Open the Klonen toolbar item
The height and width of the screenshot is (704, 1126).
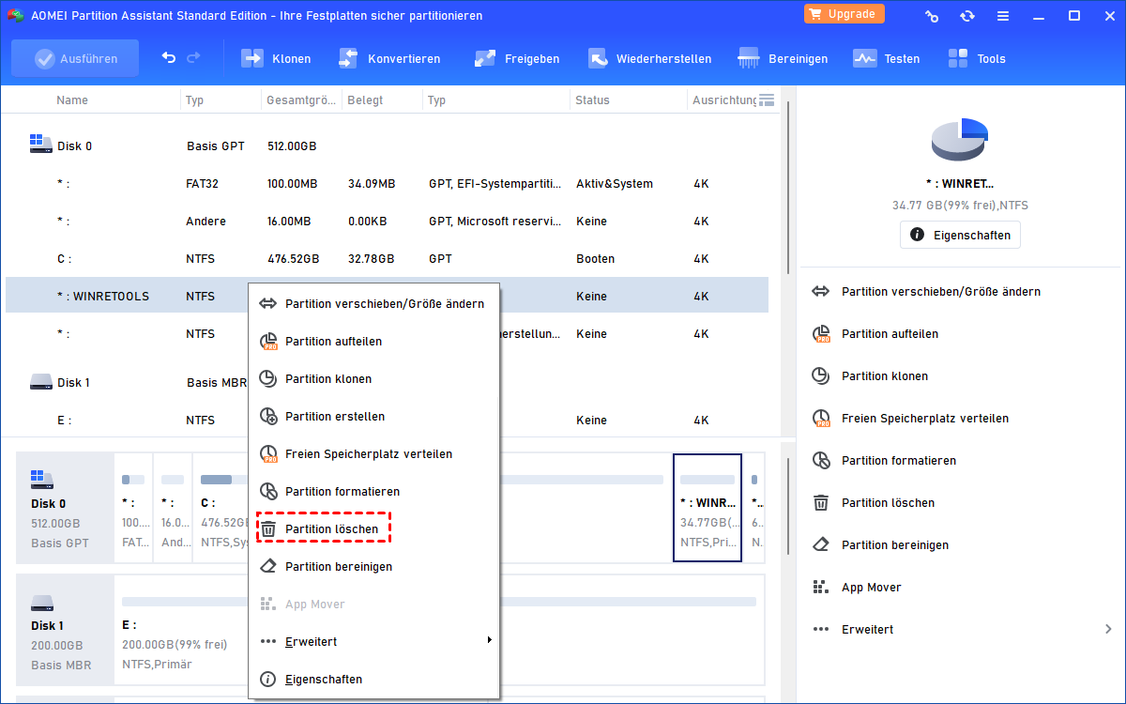click(x=277, y=58)
